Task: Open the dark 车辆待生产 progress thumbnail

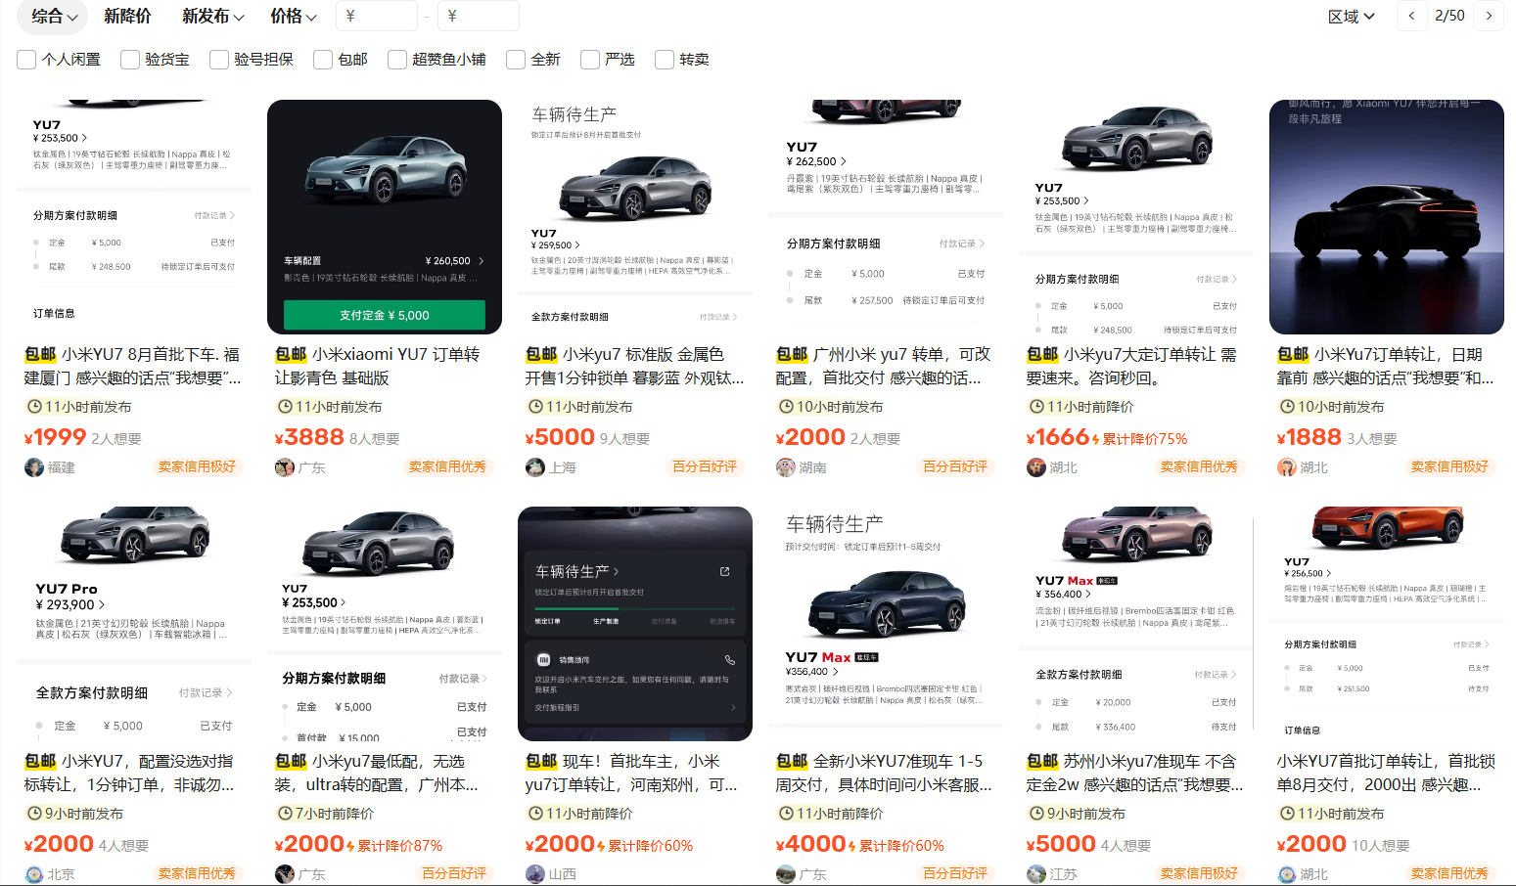Action: (x=635, y=624)
